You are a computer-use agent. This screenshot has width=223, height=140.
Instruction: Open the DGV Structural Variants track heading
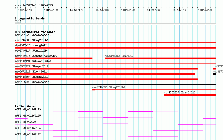35,32
